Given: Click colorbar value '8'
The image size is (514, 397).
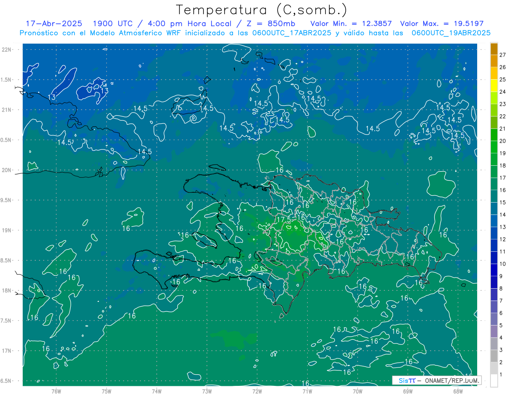Looking at the screenshot, I should pyautogui.click(x=501, y=289).
